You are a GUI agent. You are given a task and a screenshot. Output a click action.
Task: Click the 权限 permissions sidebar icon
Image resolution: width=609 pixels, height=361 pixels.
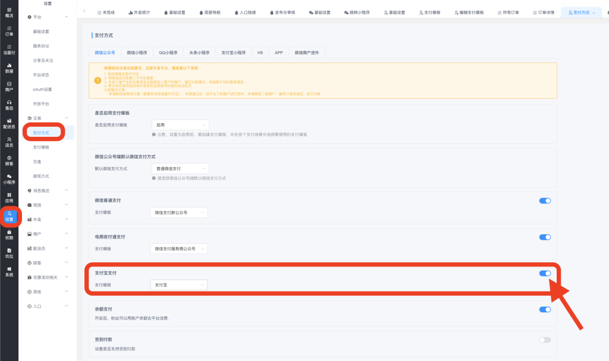tap(9, 234)
